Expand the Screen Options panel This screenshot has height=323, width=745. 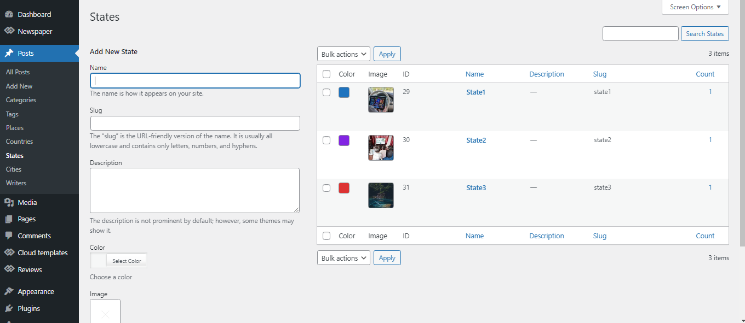click(695, 7)
